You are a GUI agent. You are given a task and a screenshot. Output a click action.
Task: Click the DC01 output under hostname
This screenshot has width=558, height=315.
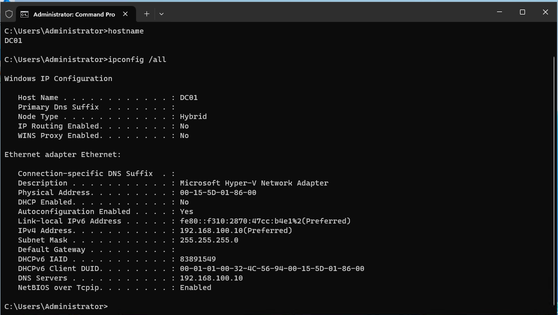[13, 40]
